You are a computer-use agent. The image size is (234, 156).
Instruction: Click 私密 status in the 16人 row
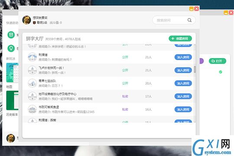125,110
